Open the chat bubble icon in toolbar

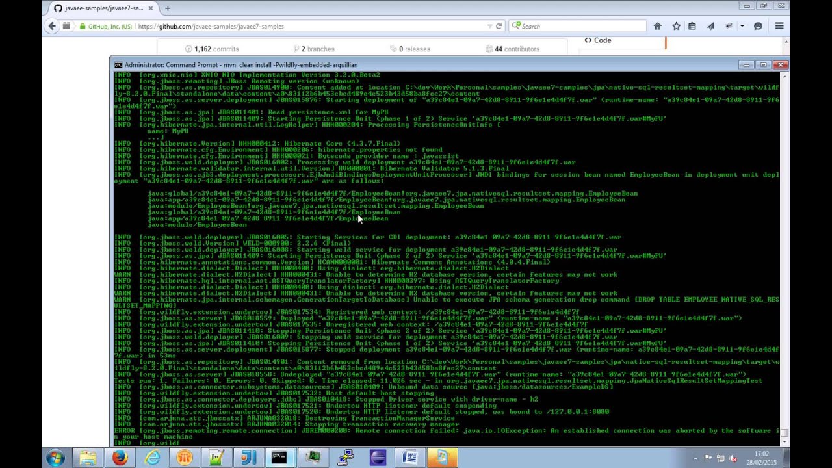point(758,26)
